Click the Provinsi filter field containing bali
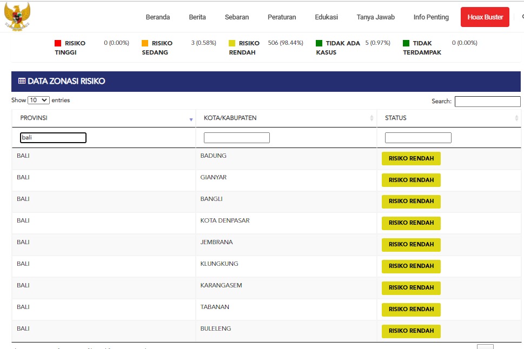This screenshot has height=349, width=524. pos(53,138)
